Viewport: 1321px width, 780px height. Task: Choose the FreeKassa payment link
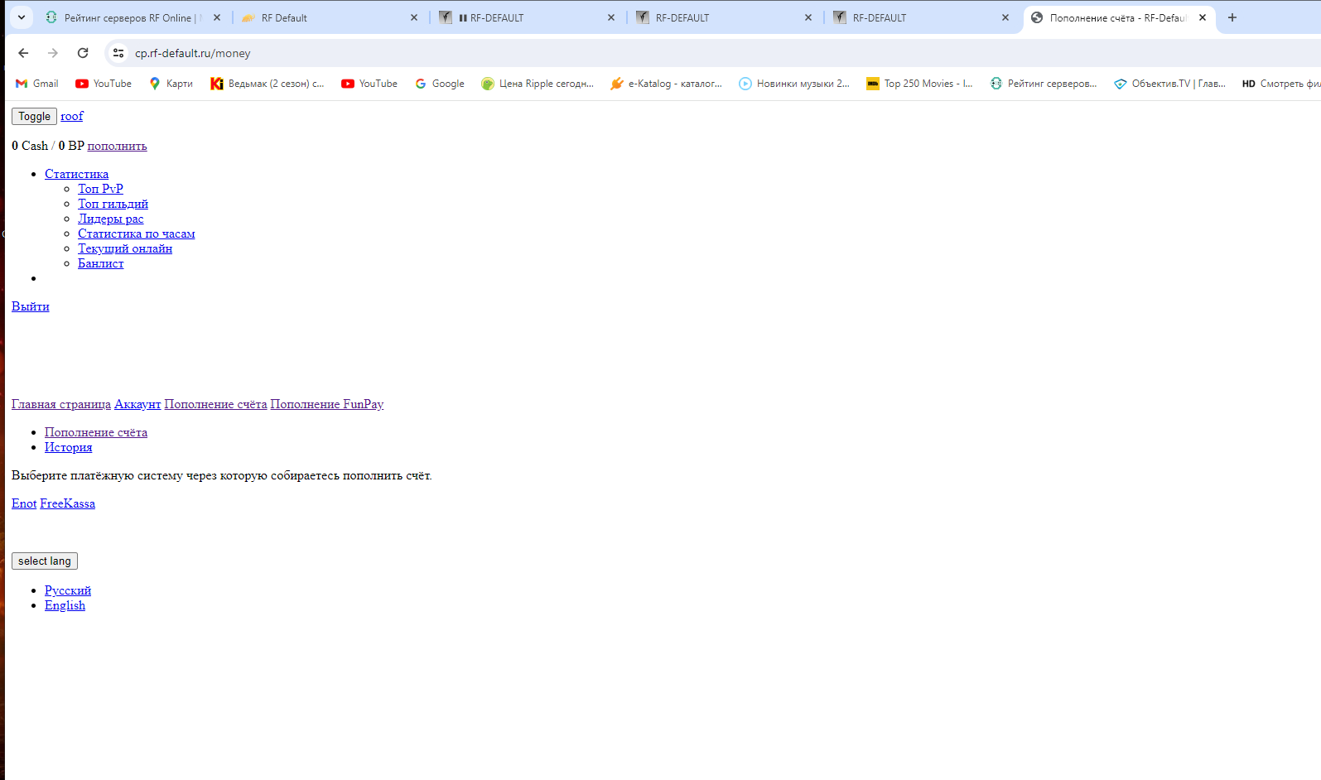click(x=67, y=503)
